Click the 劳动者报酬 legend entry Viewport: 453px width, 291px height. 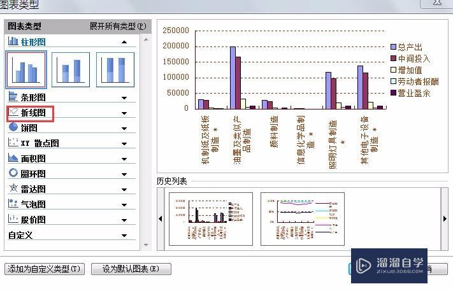415,82
